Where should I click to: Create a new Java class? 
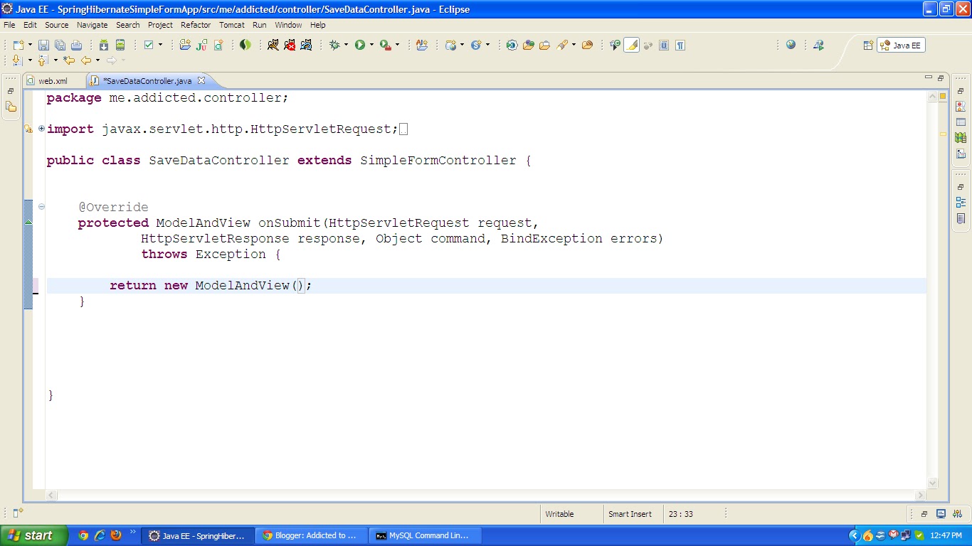click(x=218, y=45)
